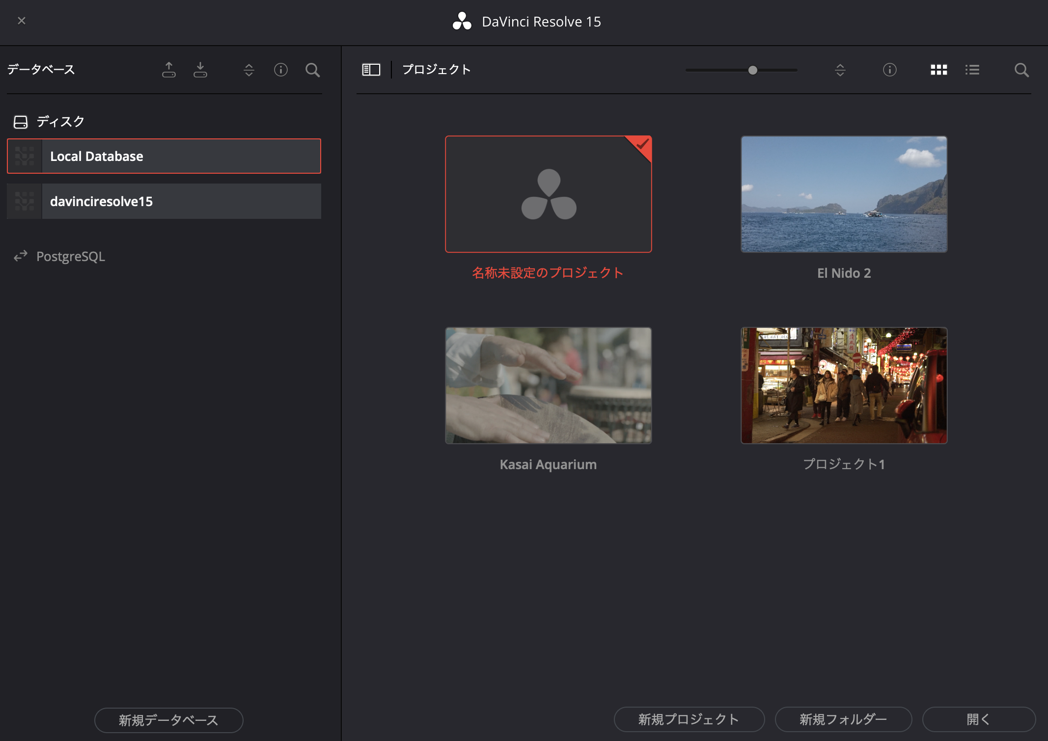Switch to list view
This screenshot has height=741, width=1048.
point(972,70)
